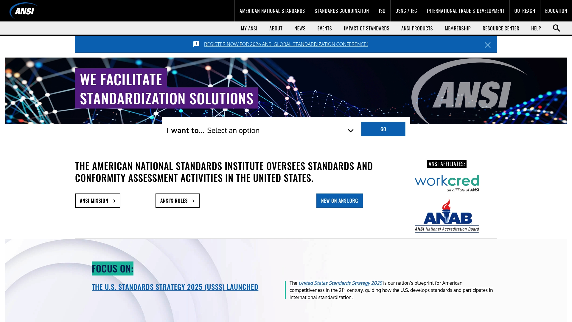Open the AMERICAN NATIONAL STANDARDS menu

(272, 10)
